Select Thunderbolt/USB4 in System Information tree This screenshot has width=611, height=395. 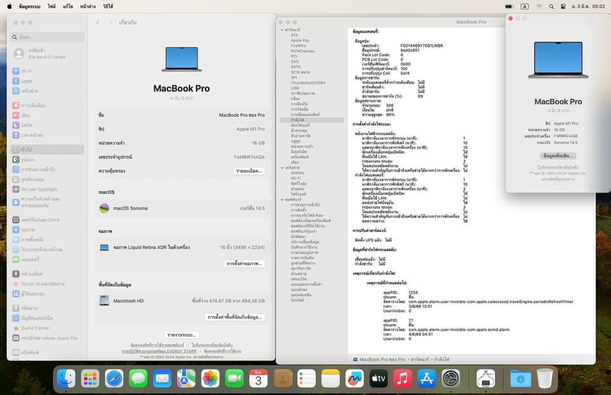pos(308,83)
